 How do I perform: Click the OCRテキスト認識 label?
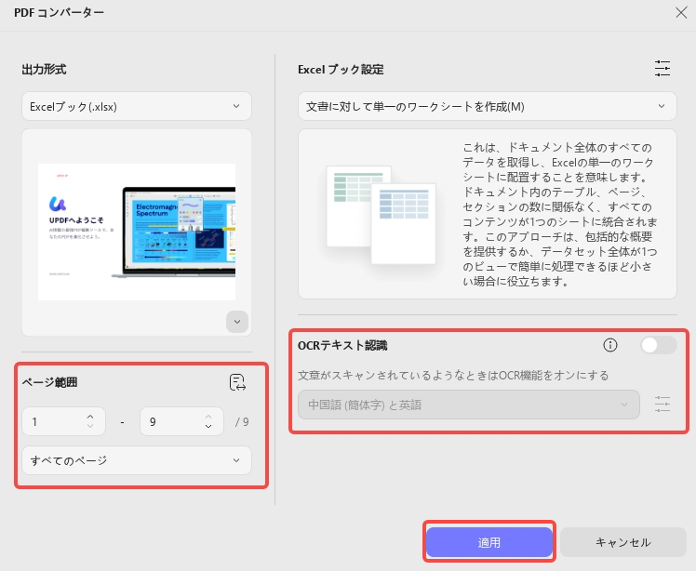(342, 345)
